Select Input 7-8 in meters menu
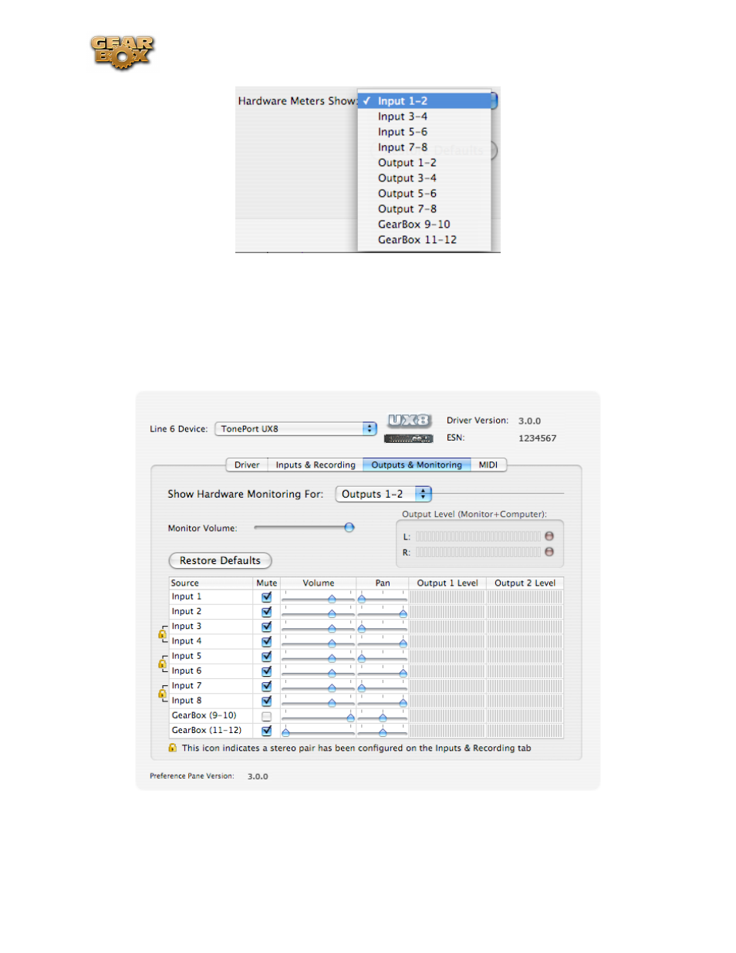The width and height of the screenshot is (736, 953). (424, 147)
